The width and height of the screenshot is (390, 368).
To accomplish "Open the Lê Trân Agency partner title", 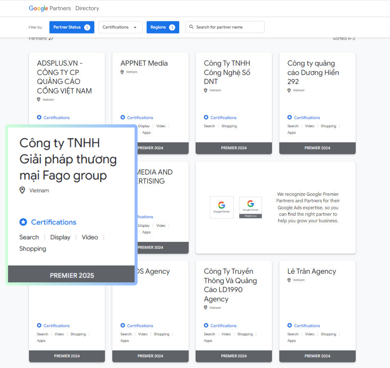I will tap(312, 271).
